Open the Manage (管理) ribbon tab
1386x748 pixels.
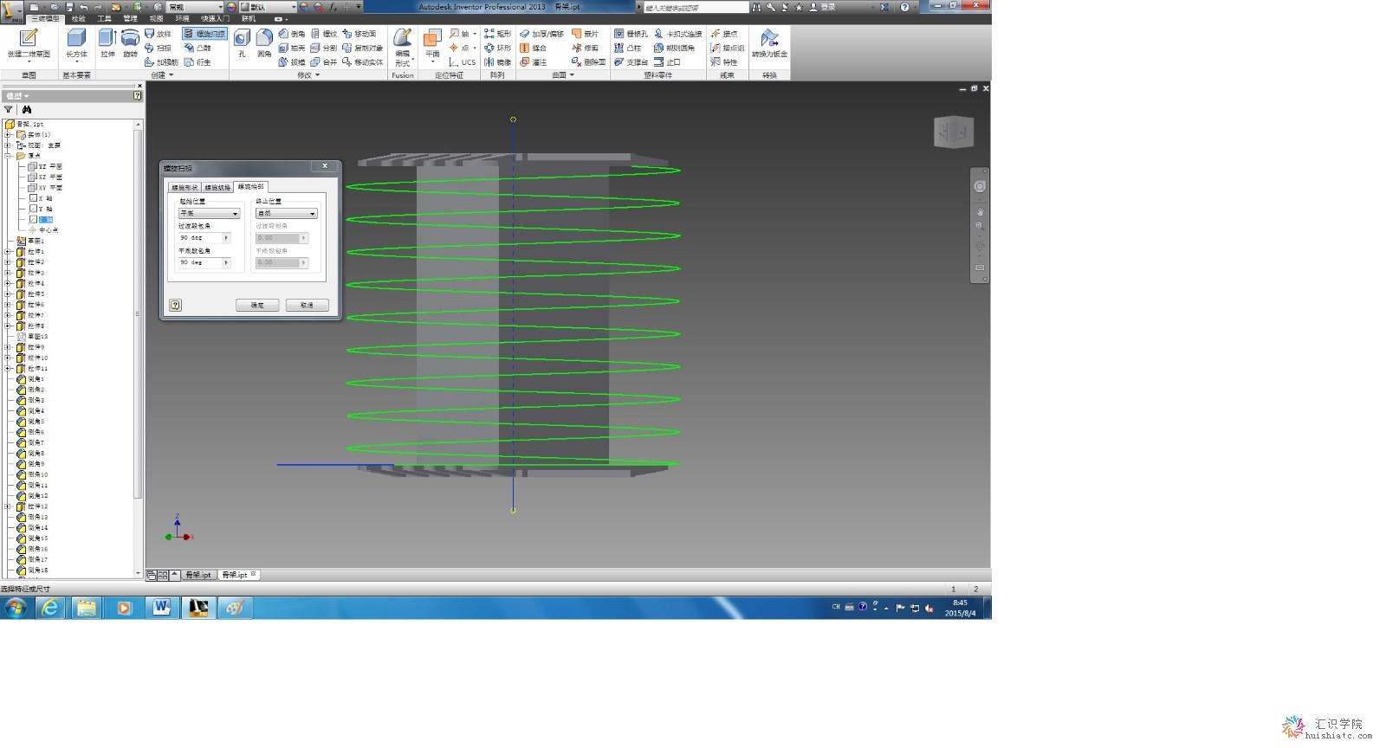click(x=130, y=18)
